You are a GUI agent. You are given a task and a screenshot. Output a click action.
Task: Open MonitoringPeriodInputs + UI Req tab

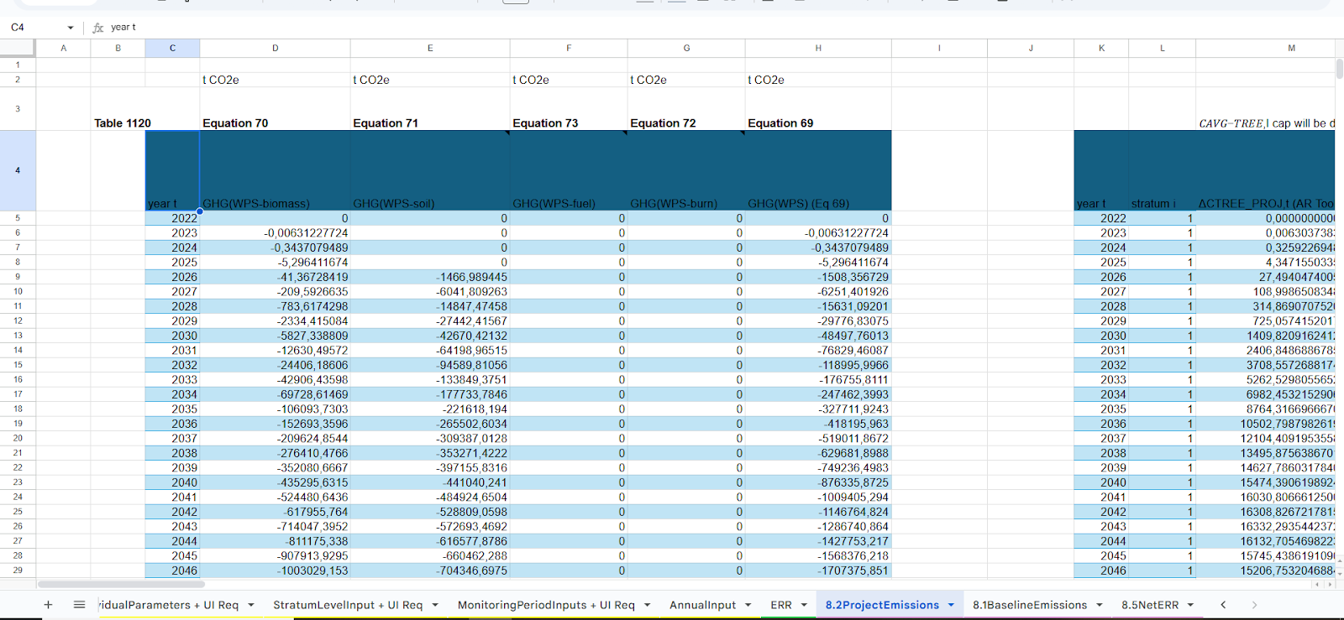[545, 605]
